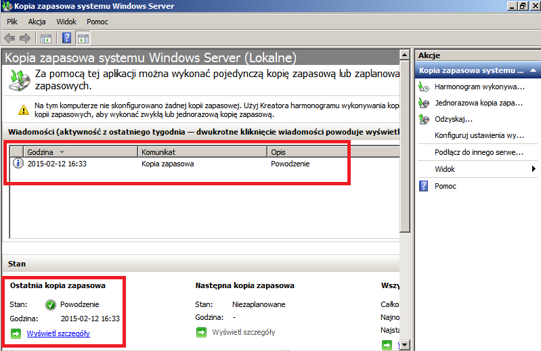Click the info icon in the 2015-02-12 row
The image size is (541, 351).
18,163
